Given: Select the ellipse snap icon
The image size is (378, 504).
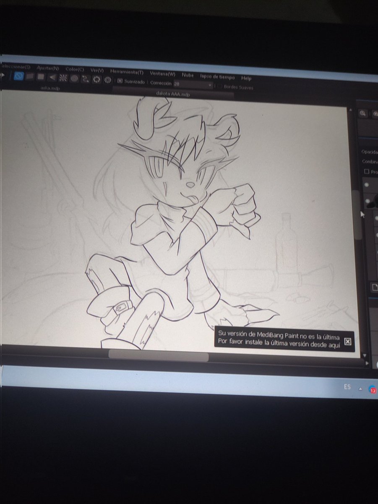Looking at the screenshot, I should click(x=96, y=79).
